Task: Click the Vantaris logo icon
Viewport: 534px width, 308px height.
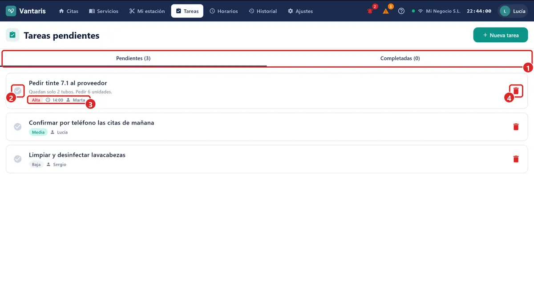Action: coord(11,11)
